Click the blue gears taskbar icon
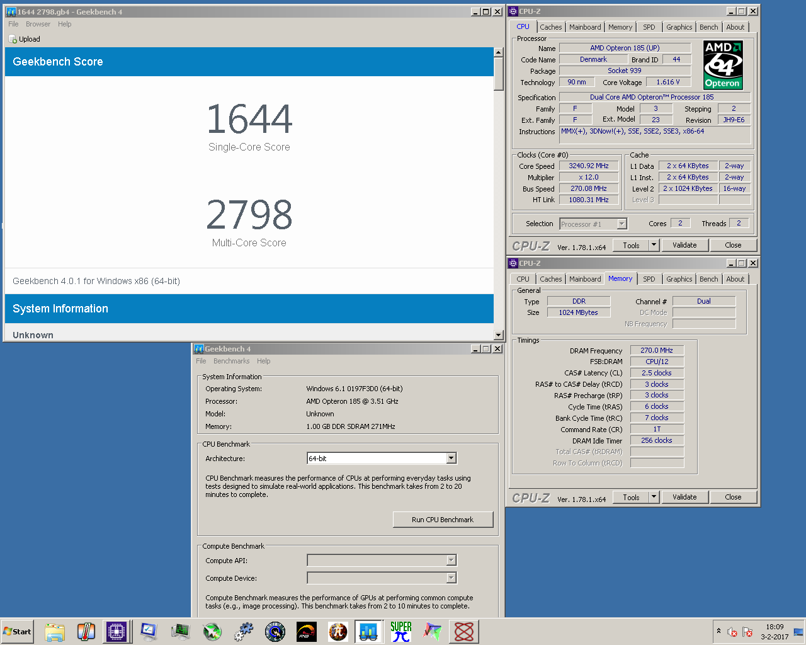Viewport: 806px width, 645px height. [x=244, y=631]
